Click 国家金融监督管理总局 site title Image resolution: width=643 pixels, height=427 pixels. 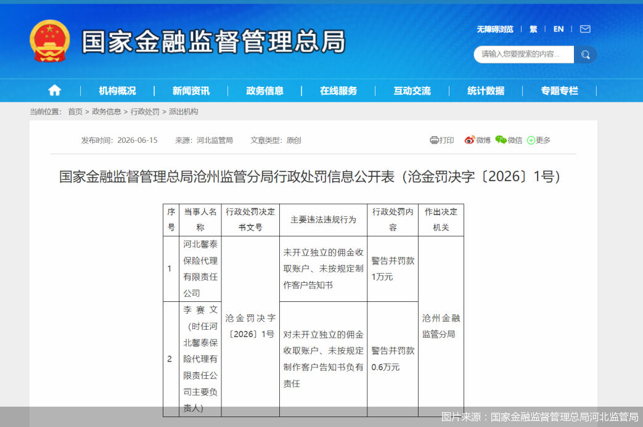[x=214, y=42]
